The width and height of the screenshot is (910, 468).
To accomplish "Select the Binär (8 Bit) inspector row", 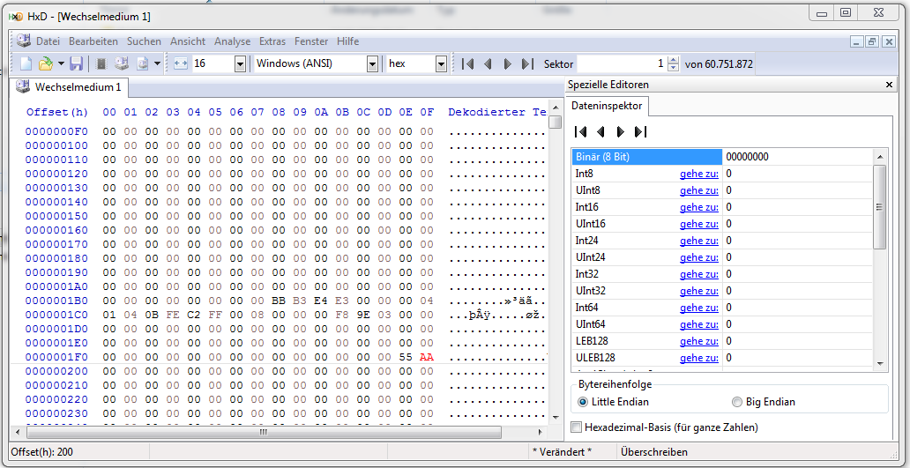I will [x=722, y=157].
